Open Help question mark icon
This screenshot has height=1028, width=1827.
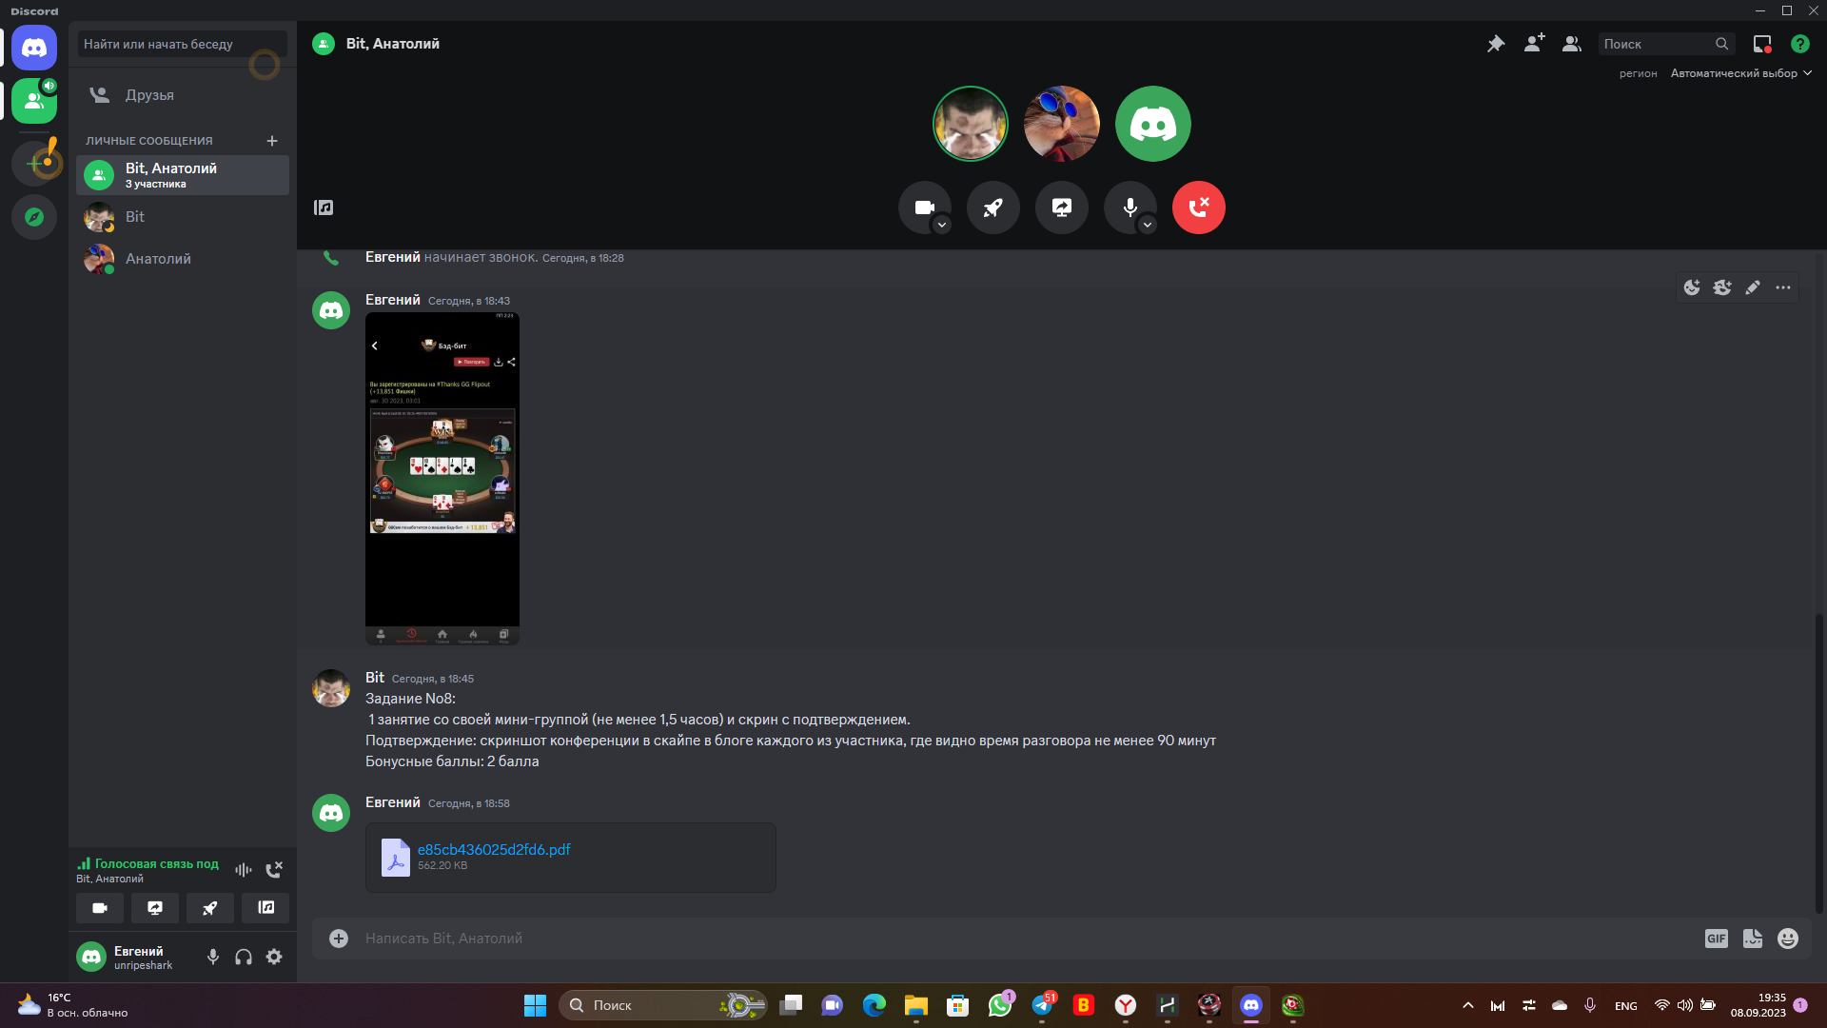[x=1800, y=44]
